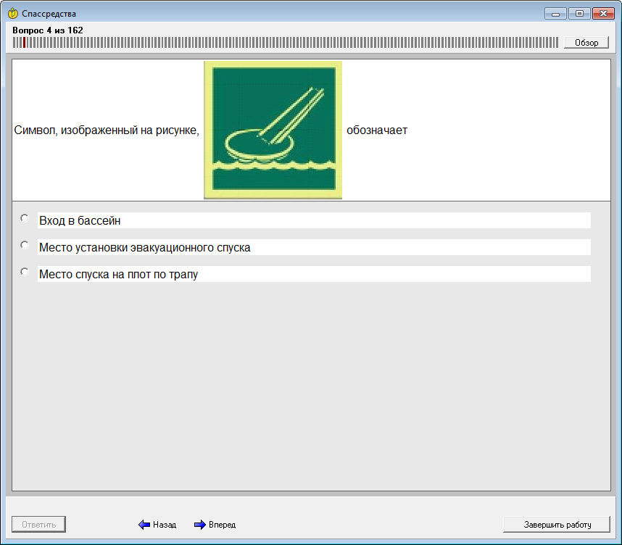Select the radio button for Вход в бассейн
Image resolution: width=622 pixels, height=545 pixels.
coord(25,217)
